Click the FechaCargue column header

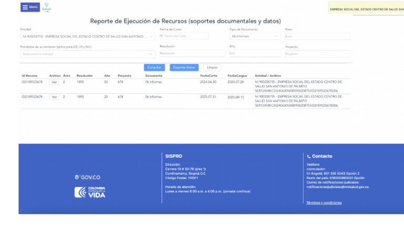point(237,76)
